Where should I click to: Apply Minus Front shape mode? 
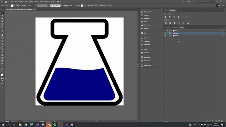(170, 17)
